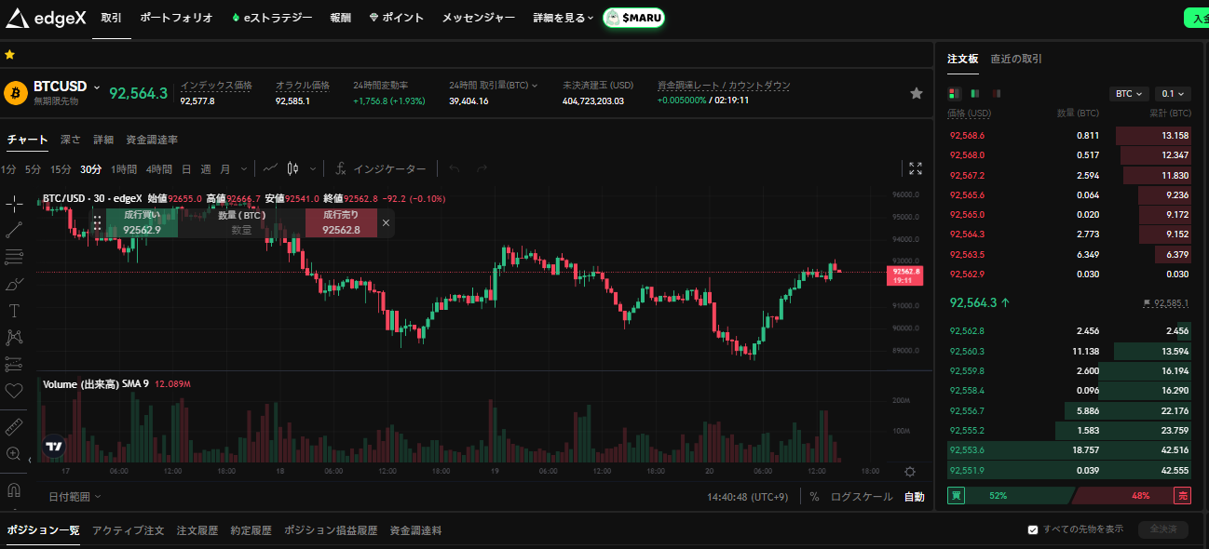Image resolution: width=1209 pixels, height=549 pixels.
Task: Open the インジケーター indicators menu
Action: [380, 168]
